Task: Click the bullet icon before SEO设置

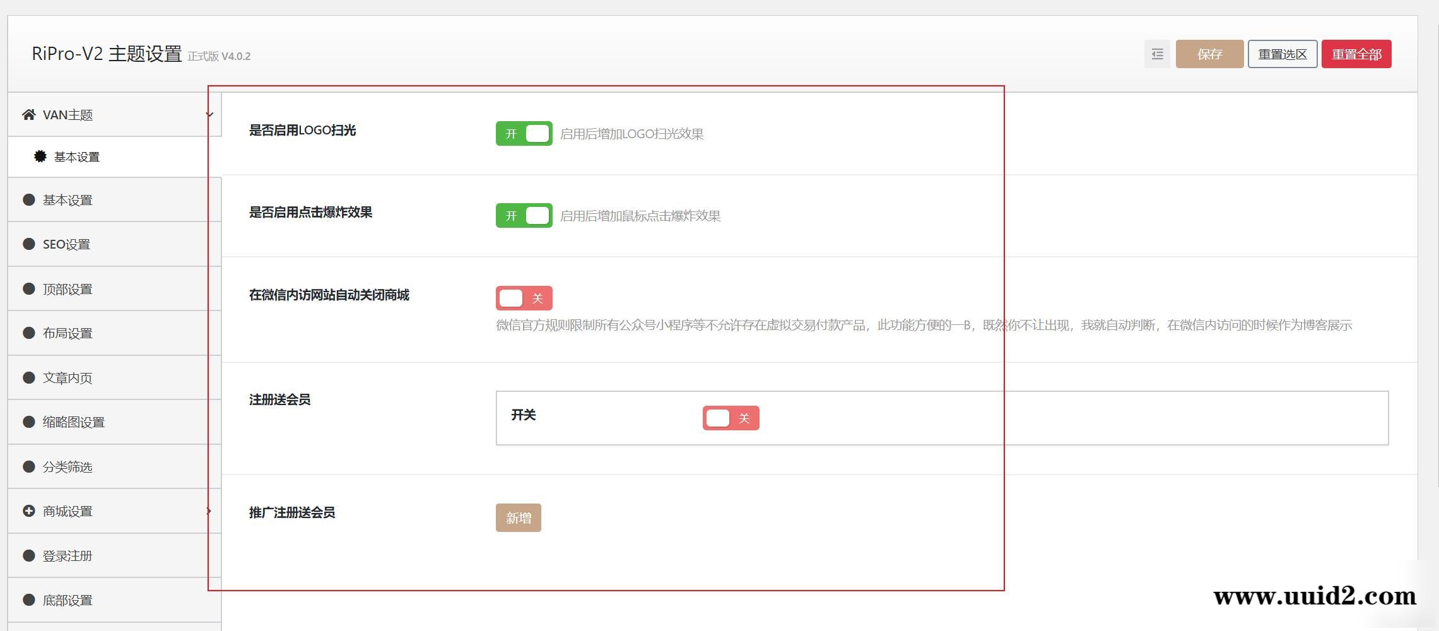Action: [x=28, y=244]
